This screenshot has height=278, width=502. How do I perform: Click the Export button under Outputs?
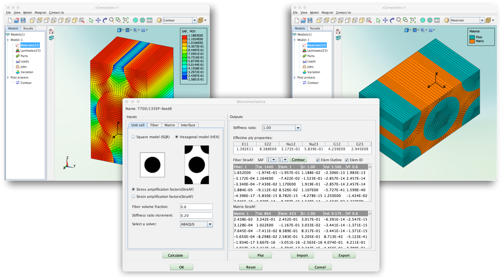click(344, 255)
